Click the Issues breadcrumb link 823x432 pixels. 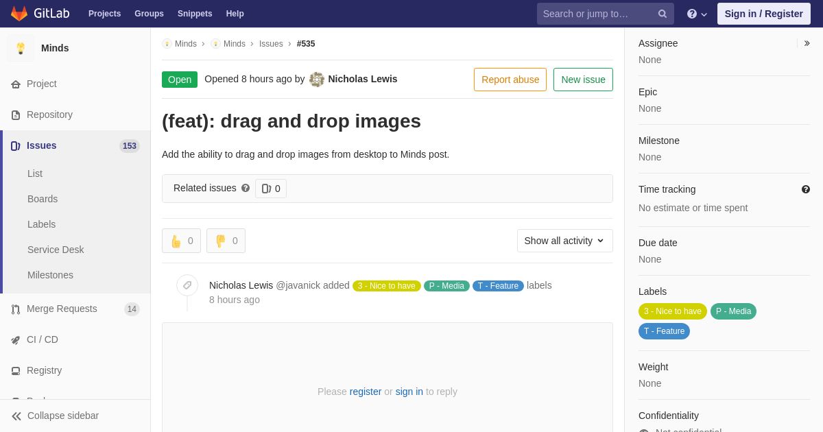tap(271, 44)
